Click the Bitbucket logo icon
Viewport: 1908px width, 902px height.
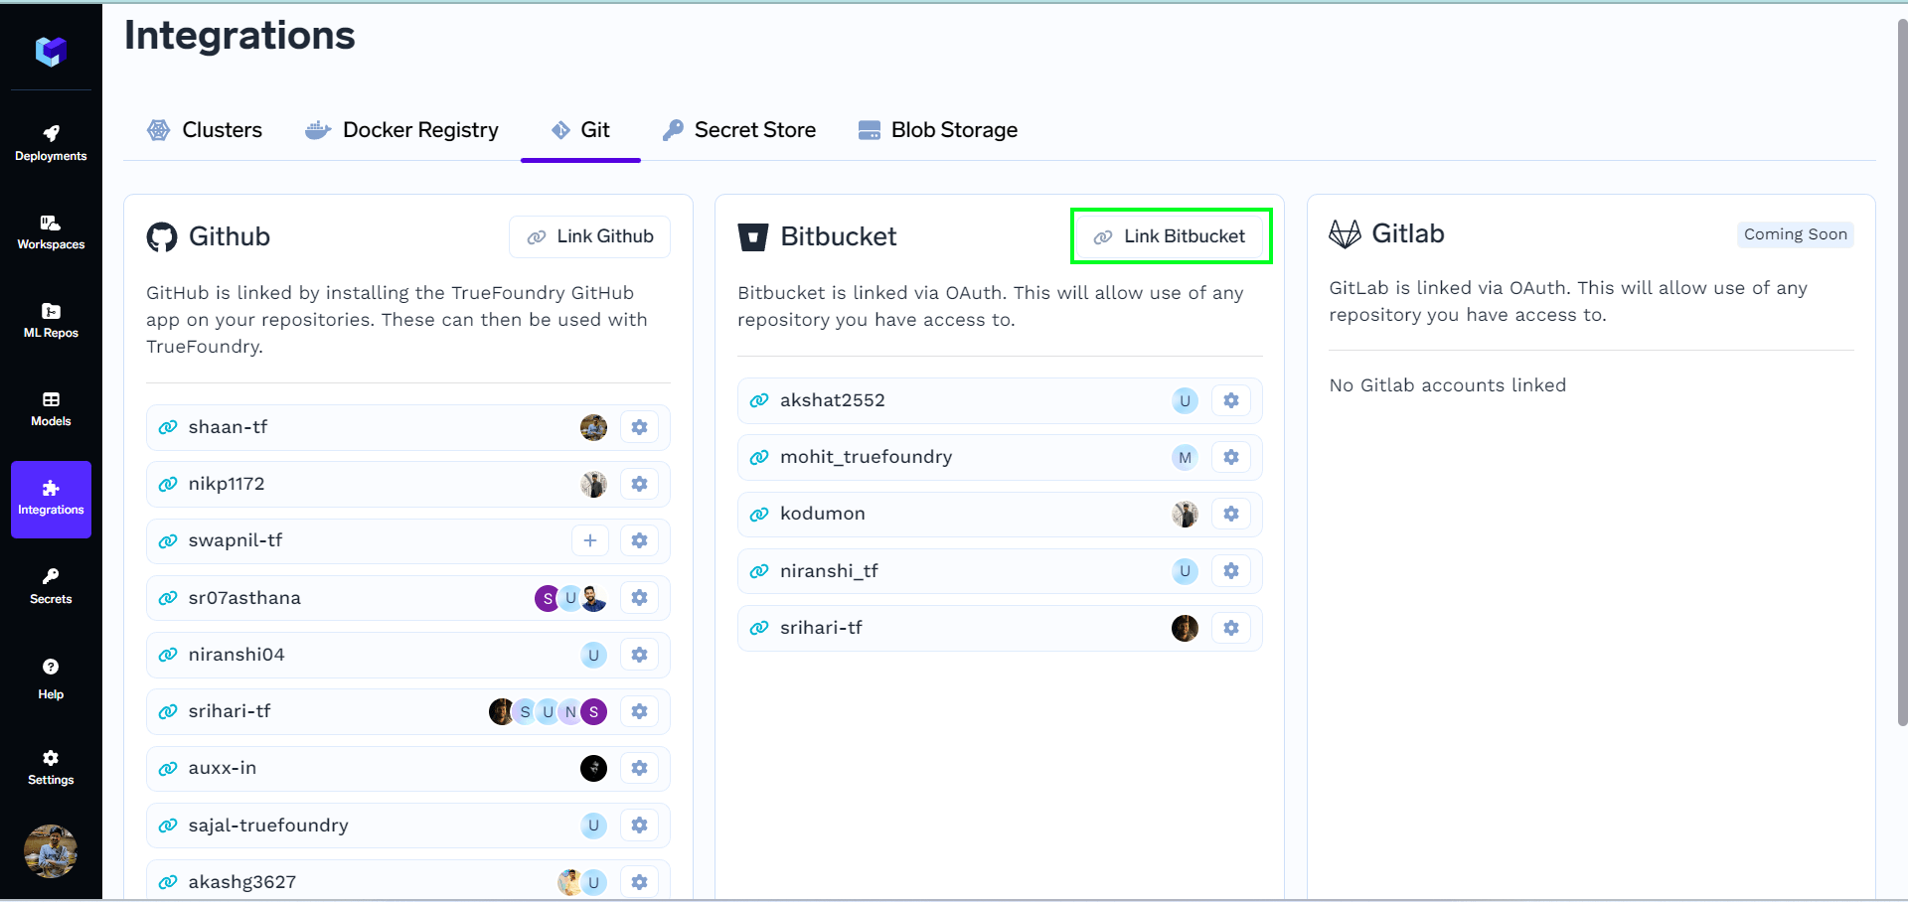click(x=753, y=236)
